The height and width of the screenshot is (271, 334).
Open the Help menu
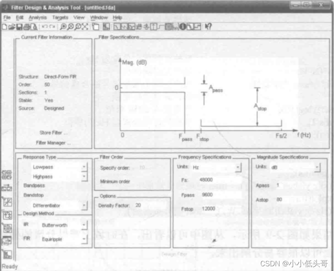point(118,17)
